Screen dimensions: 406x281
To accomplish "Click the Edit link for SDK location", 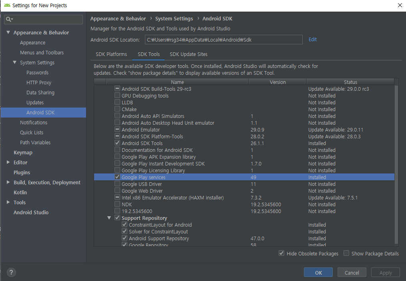I will click(x=313, y=40).
